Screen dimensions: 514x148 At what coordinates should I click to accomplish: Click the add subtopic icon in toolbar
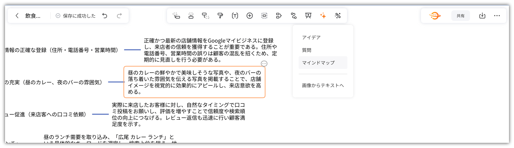176,16
